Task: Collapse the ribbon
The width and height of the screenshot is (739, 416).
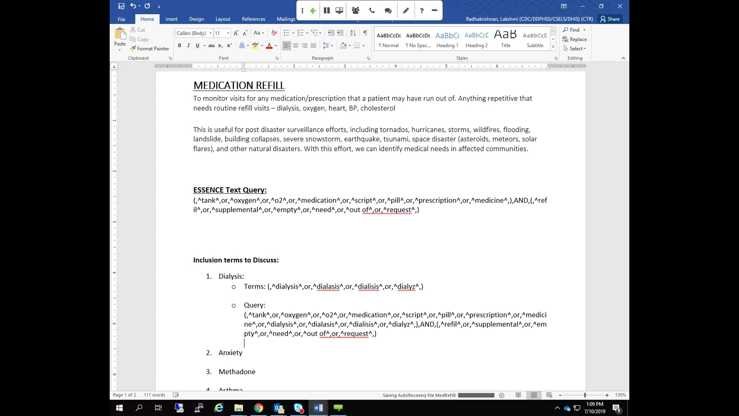Action: coord(623,58)
